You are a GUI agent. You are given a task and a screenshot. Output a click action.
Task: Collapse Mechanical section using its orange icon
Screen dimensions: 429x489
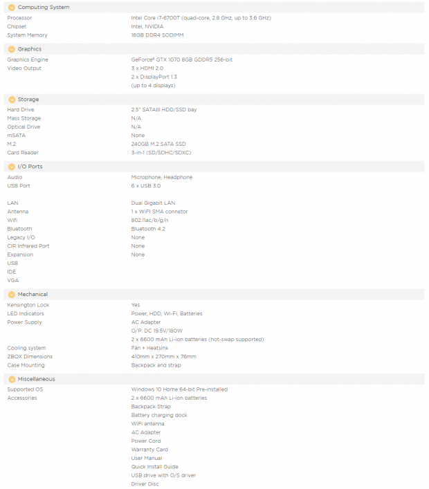pyautogui.click(x=12, y=295)
